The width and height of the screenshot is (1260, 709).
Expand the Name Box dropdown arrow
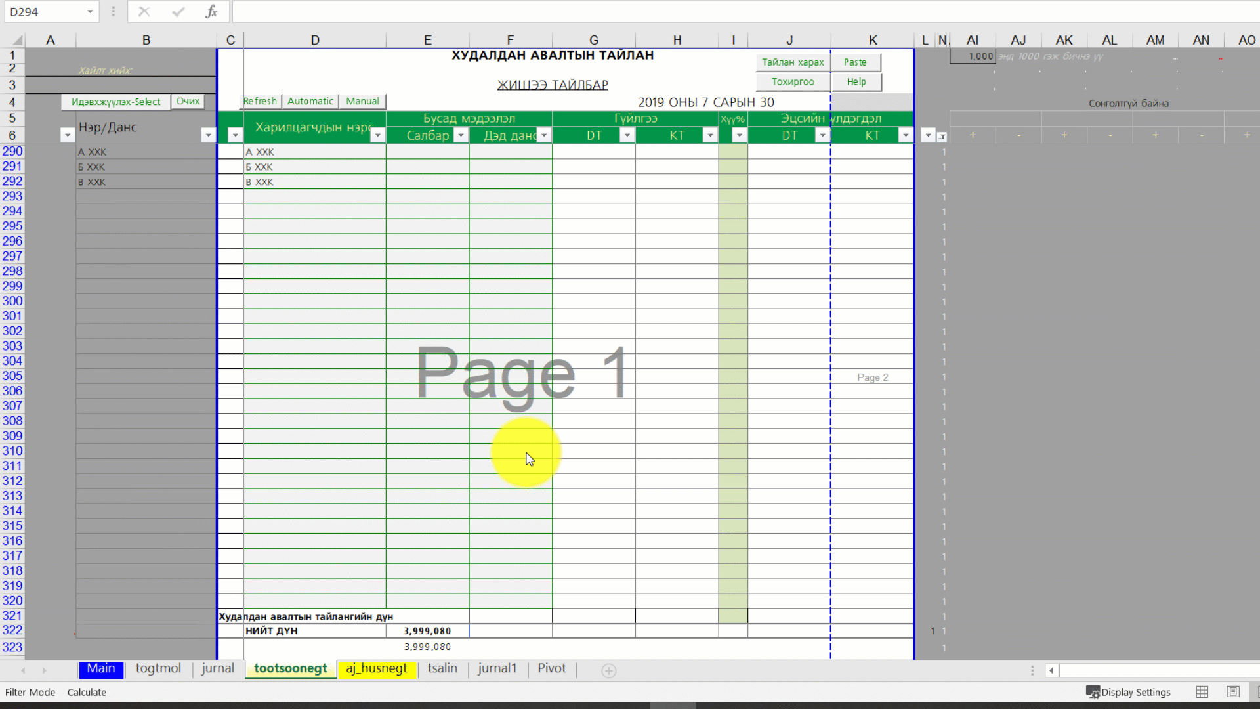tap(90, 12)
